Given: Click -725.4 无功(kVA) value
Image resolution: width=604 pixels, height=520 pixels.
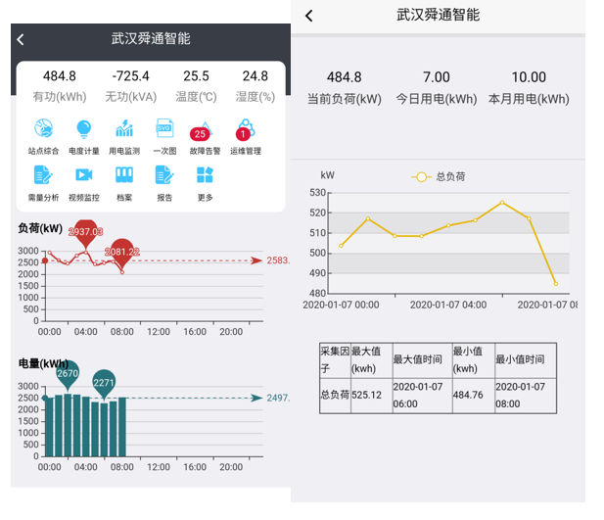Looking at the screenshot, I should [x=130, y=76].
